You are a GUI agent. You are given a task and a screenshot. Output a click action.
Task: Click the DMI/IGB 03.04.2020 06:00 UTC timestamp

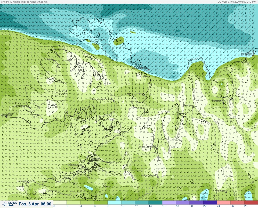(237, 2)
